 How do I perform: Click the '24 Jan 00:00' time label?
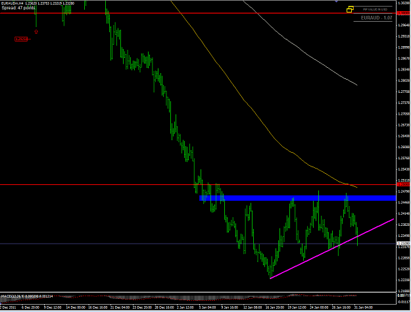[x=319, y=307]
